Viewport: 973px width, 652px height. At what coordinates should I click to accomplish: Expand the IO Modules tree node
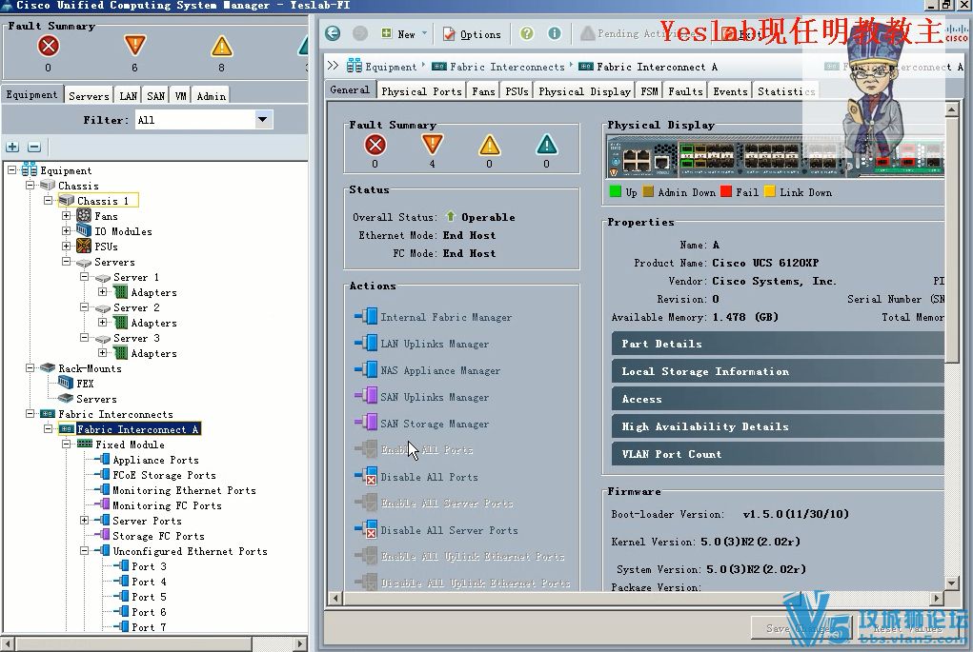[67, 230]
